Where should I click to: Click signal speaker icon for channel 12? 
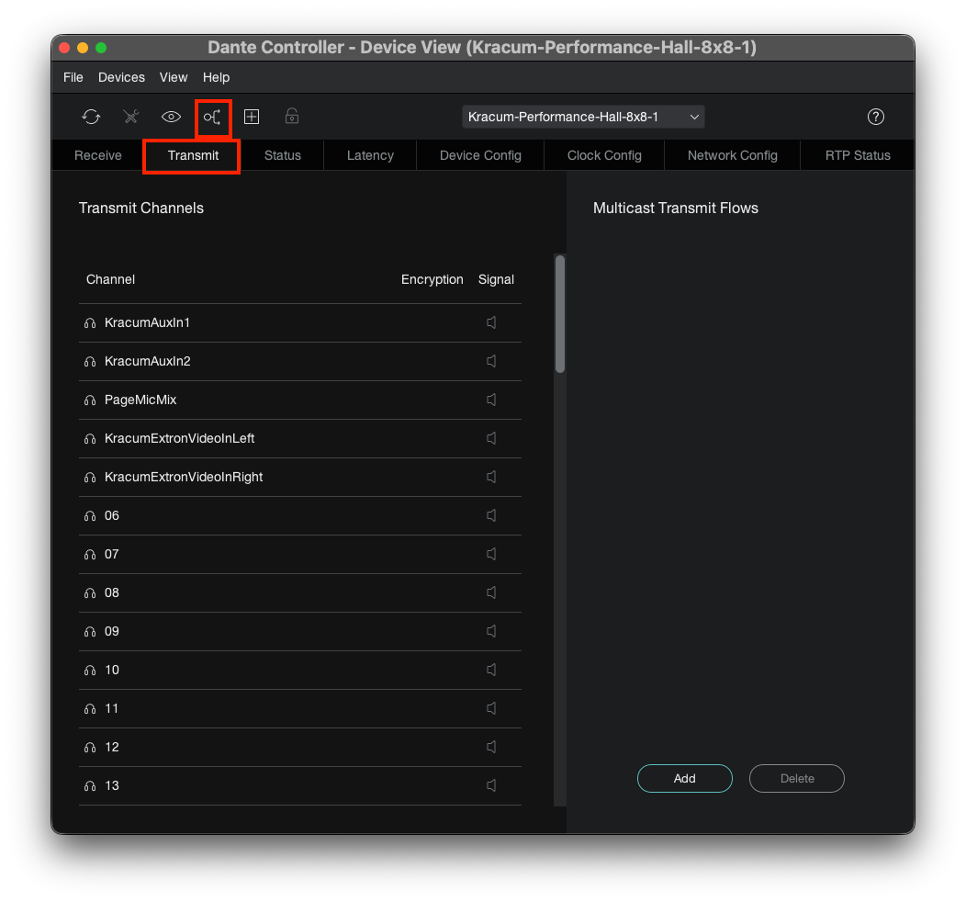pyautogui.click(x=491, y=747)
